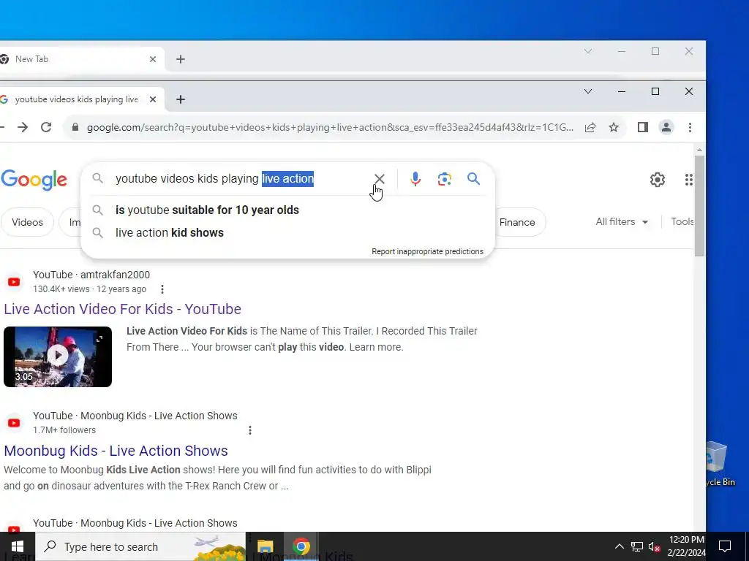Click inside the Google search input

tap(239, 178)
